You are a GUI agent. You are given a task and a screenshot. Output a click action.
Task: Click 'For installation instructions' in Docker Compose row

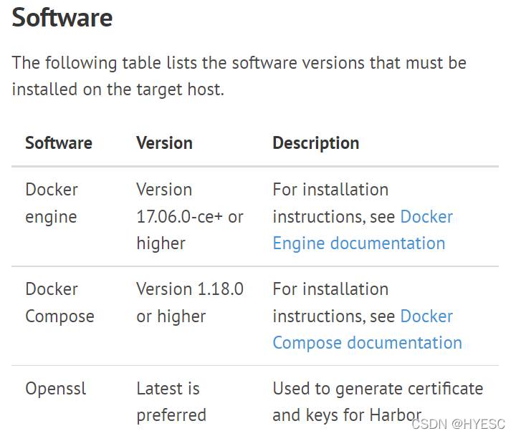(x=330, y=303)
